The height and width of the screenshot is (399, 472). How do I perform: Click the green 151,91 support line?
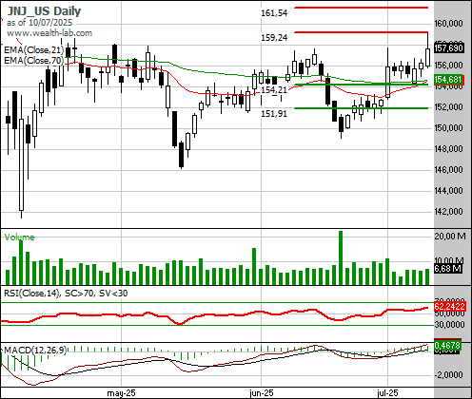362,108
